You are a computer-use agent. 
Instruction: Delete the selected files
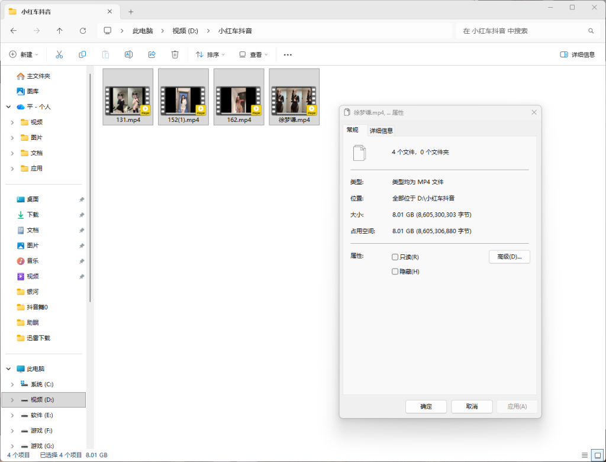(174, 54)
